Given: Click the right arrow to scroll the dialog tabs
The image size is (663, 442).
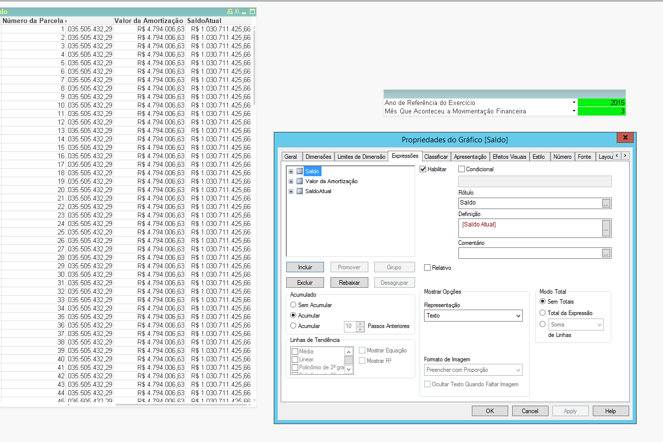Looking at the screenshot, I should (x=625, y=156).
